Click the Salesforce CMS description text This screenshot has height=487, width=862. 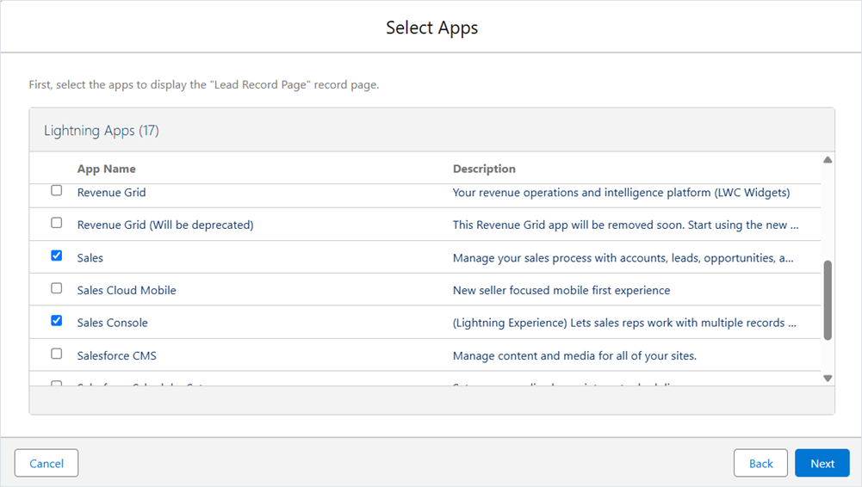tap(574, 355)
